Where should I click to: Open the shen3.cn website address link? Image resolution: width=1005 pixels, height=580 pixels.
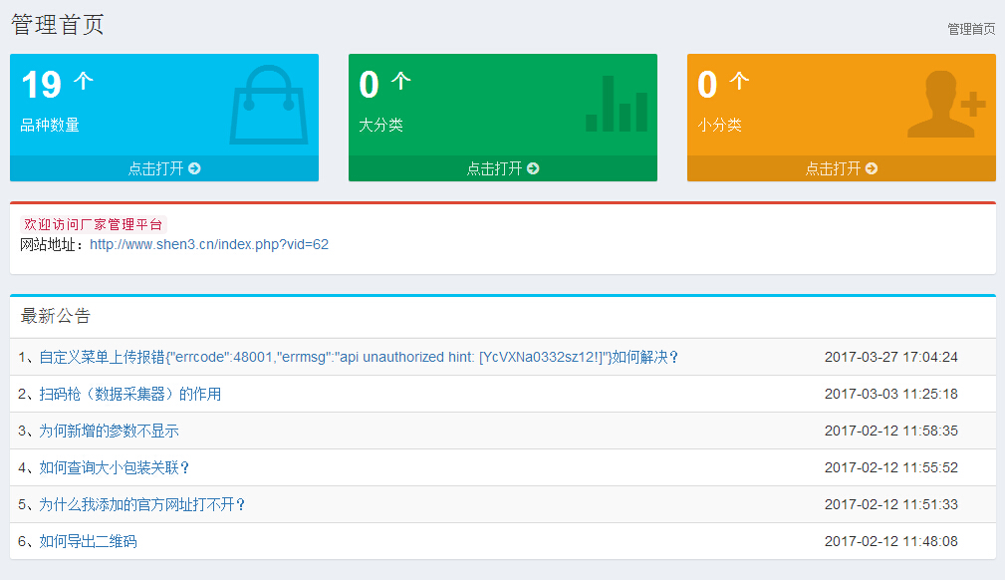209,244
